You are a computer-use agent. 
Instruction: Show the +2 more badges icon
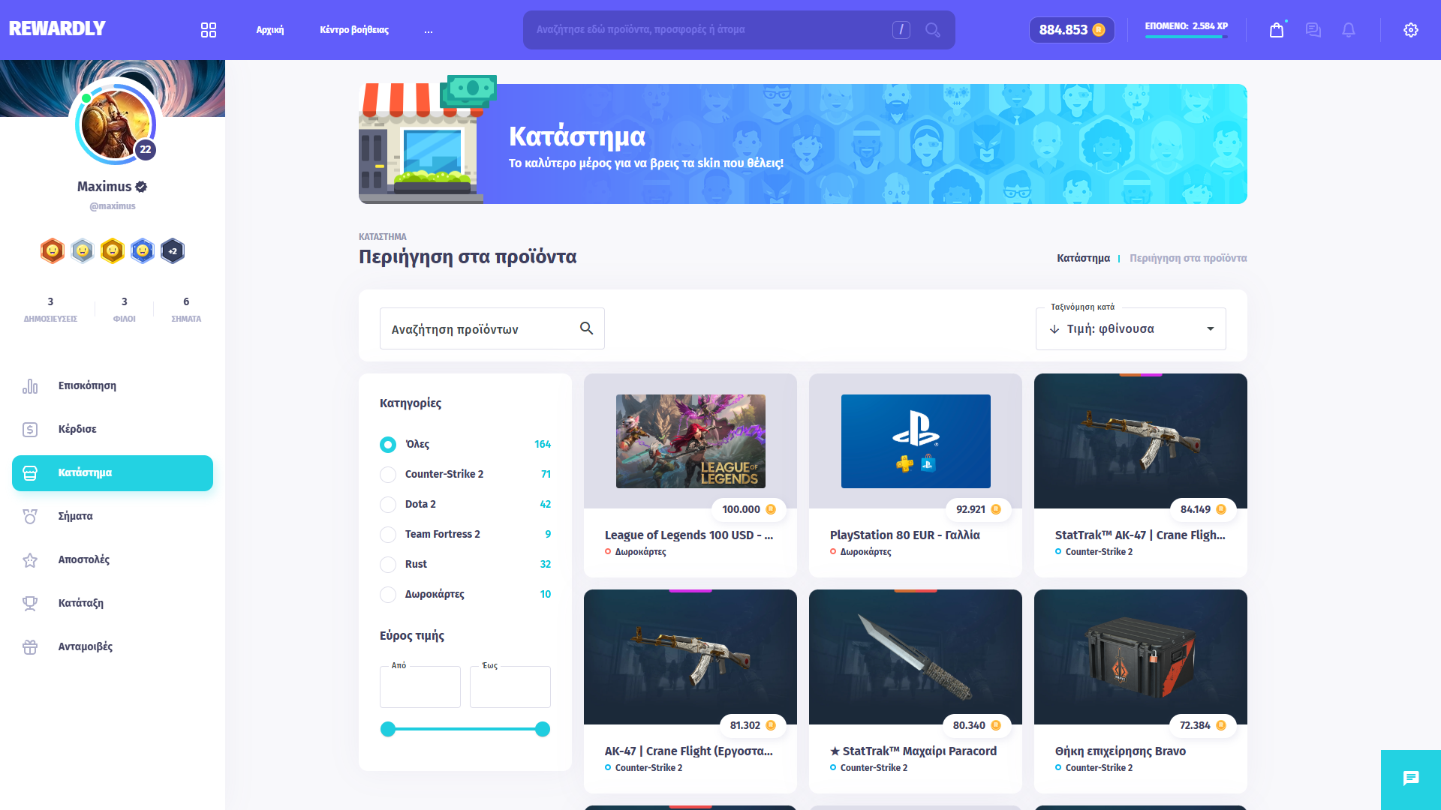pyautogui.click(x=173, y=251)
